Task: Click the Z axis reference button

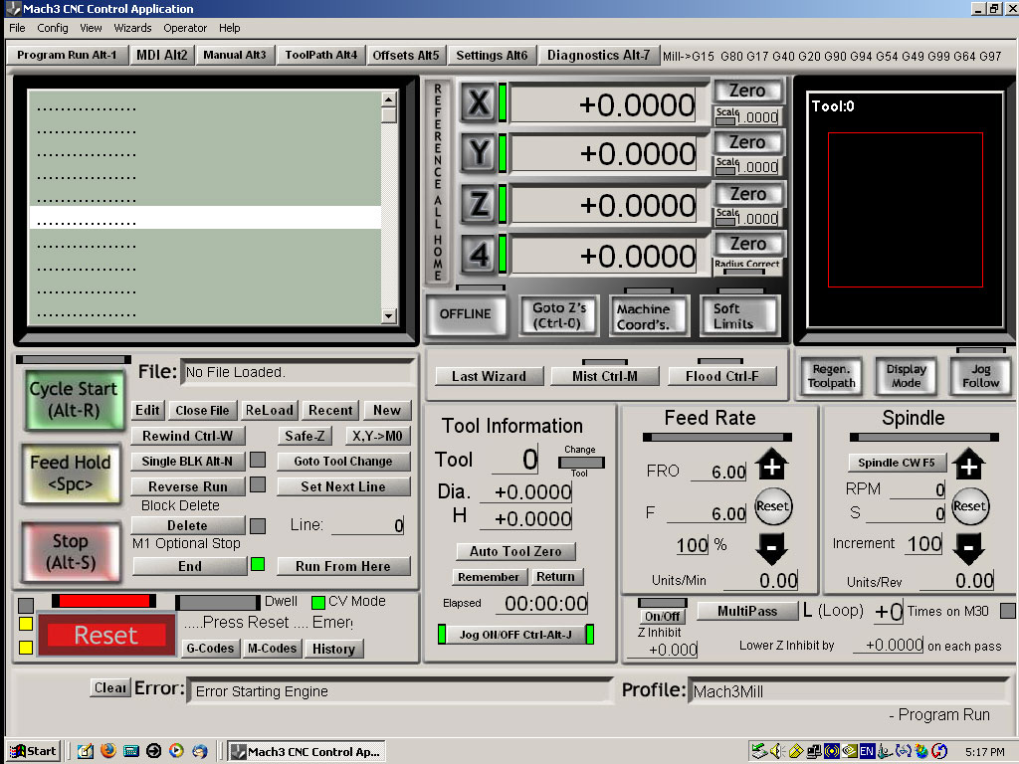Action: pyautogui.click(x=479, y=205)
